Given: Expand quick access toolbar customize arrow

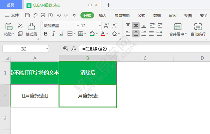Looking at the screenshot, I should (x=74, y=15).
